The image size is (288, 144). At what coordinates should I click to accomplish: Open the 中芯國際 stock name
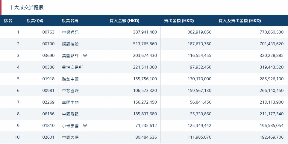71,91
